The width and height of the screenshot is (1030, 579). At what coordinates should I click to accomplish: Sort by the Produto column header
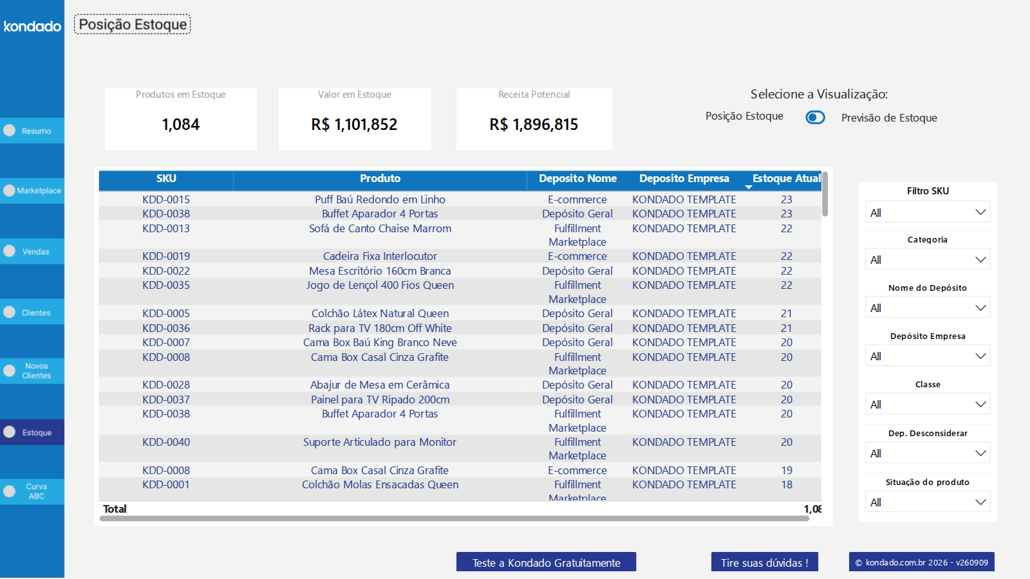click(380, 179)
